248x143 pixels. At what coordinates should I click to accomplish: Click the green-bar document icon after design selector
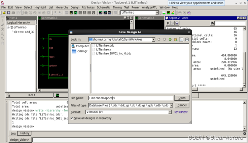pyautogui.click(x=164, y=13)
